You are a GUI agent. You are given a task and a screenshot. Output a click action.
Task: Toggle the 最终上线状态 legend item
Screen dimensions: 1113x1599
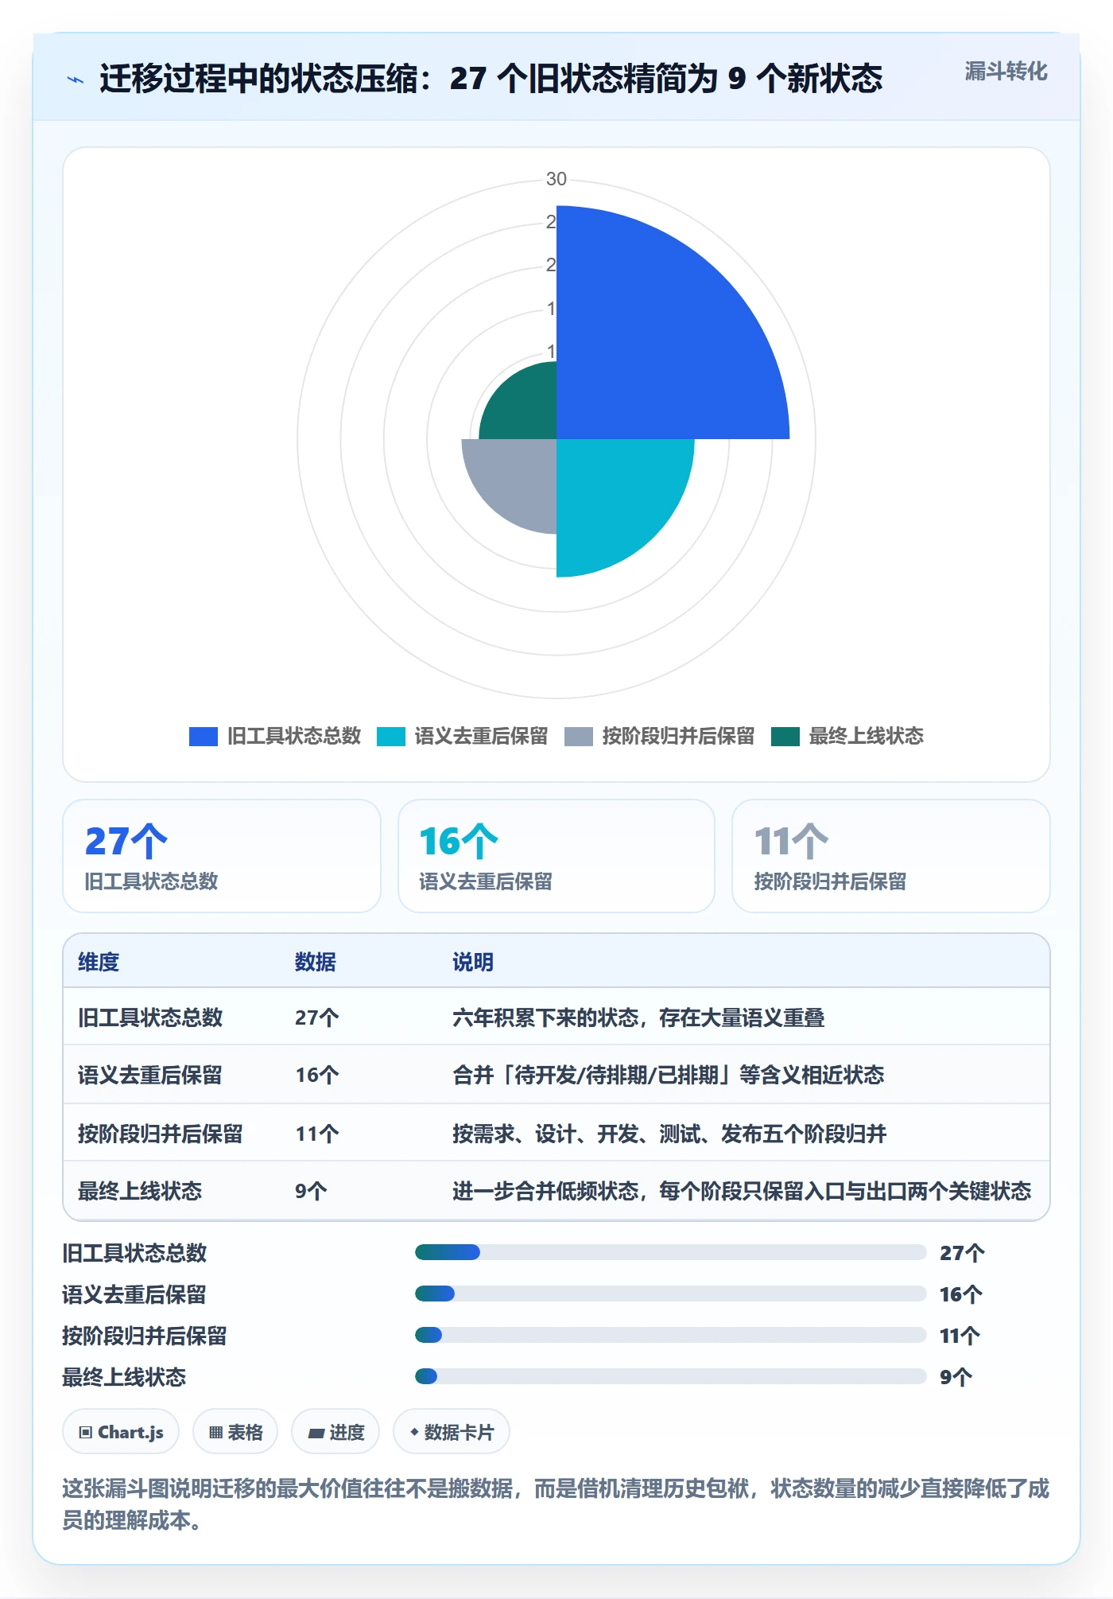pos(847,737)
